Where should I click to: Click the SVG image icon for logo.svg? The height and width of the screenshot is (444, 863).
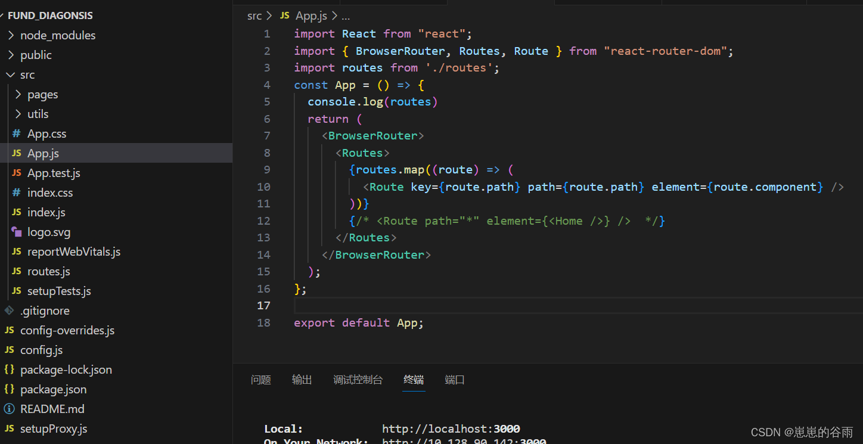[x=17, y=232]
